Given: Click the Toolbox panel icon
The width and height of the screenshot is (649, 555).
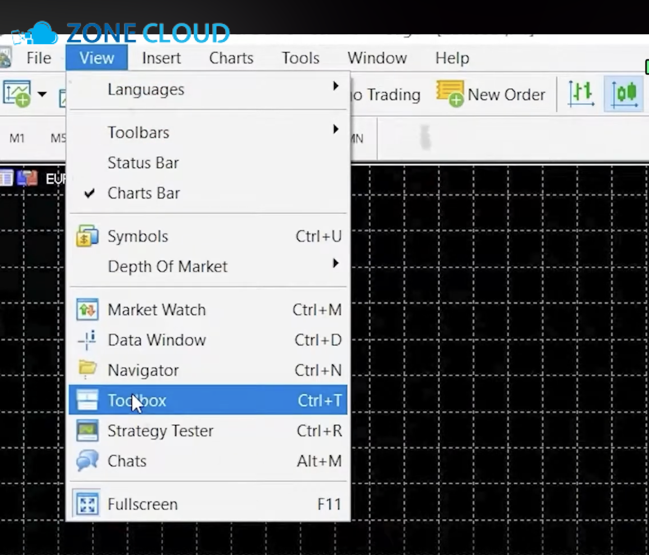Looking at the screenshot, I should (87, 400).
